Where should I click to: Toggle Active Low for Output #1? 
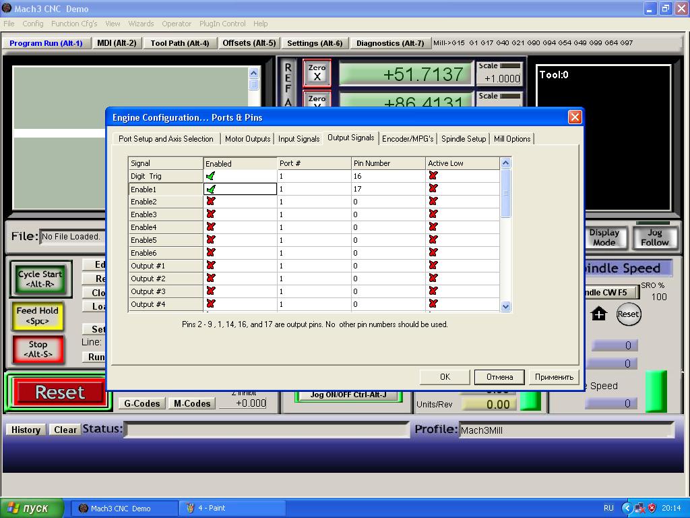pyautogui.click(x=433, y=265)
